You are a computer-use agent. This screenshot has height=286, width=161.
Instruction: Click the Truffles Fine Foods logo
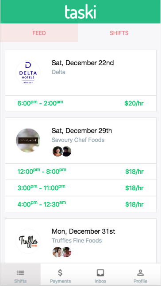(x=28, y=241)
